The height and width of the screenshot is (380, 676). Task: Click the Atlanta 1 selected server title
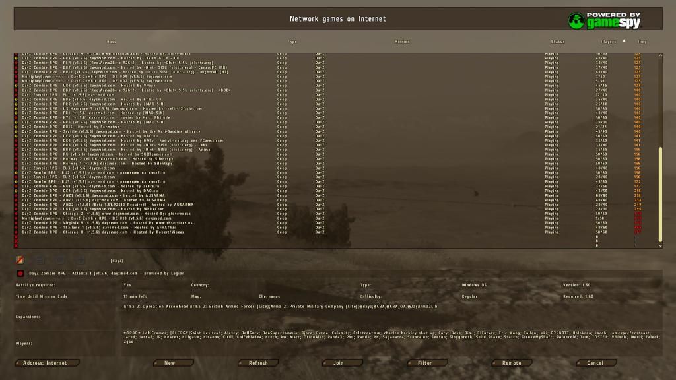click(x=106, y=274)
